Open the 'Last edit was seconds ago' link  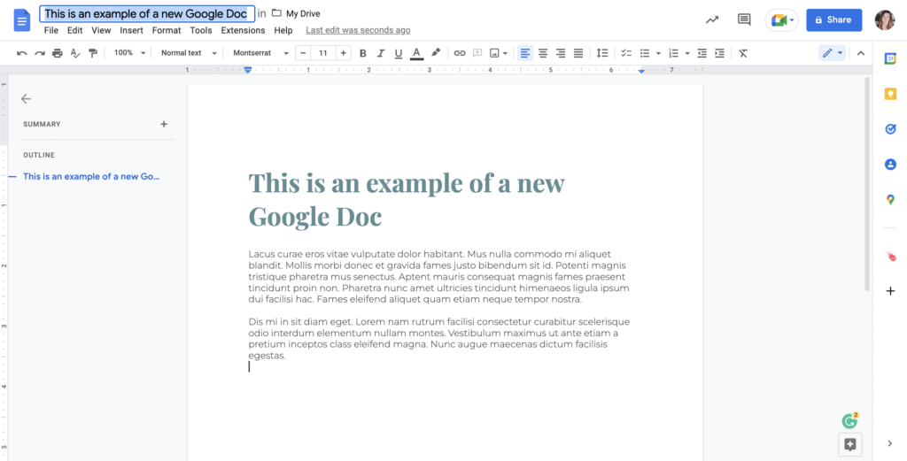(x=358, y=30)
